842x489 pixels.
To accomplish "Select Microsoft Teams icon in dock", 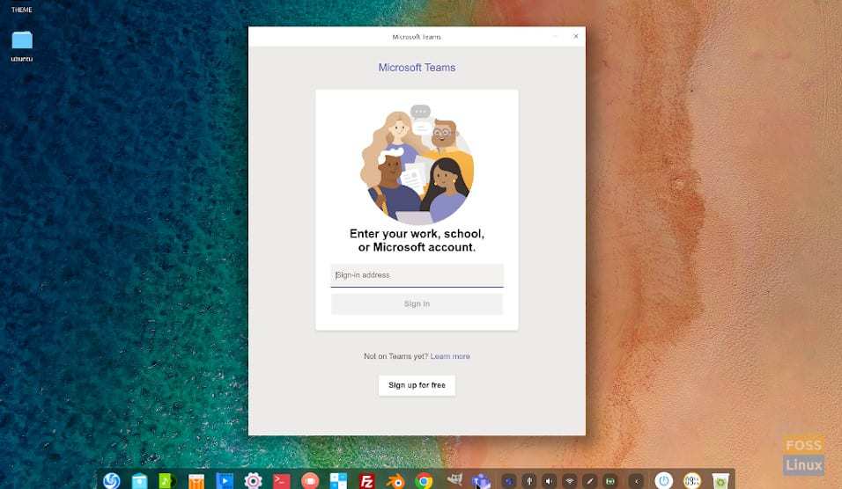I will pyautogui.click(x=481, y=480).
